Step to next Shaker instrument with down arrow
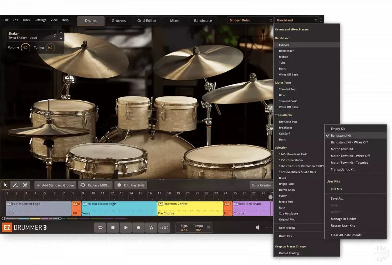The width and height of the screenshot is (392, 265). (61, 38)
